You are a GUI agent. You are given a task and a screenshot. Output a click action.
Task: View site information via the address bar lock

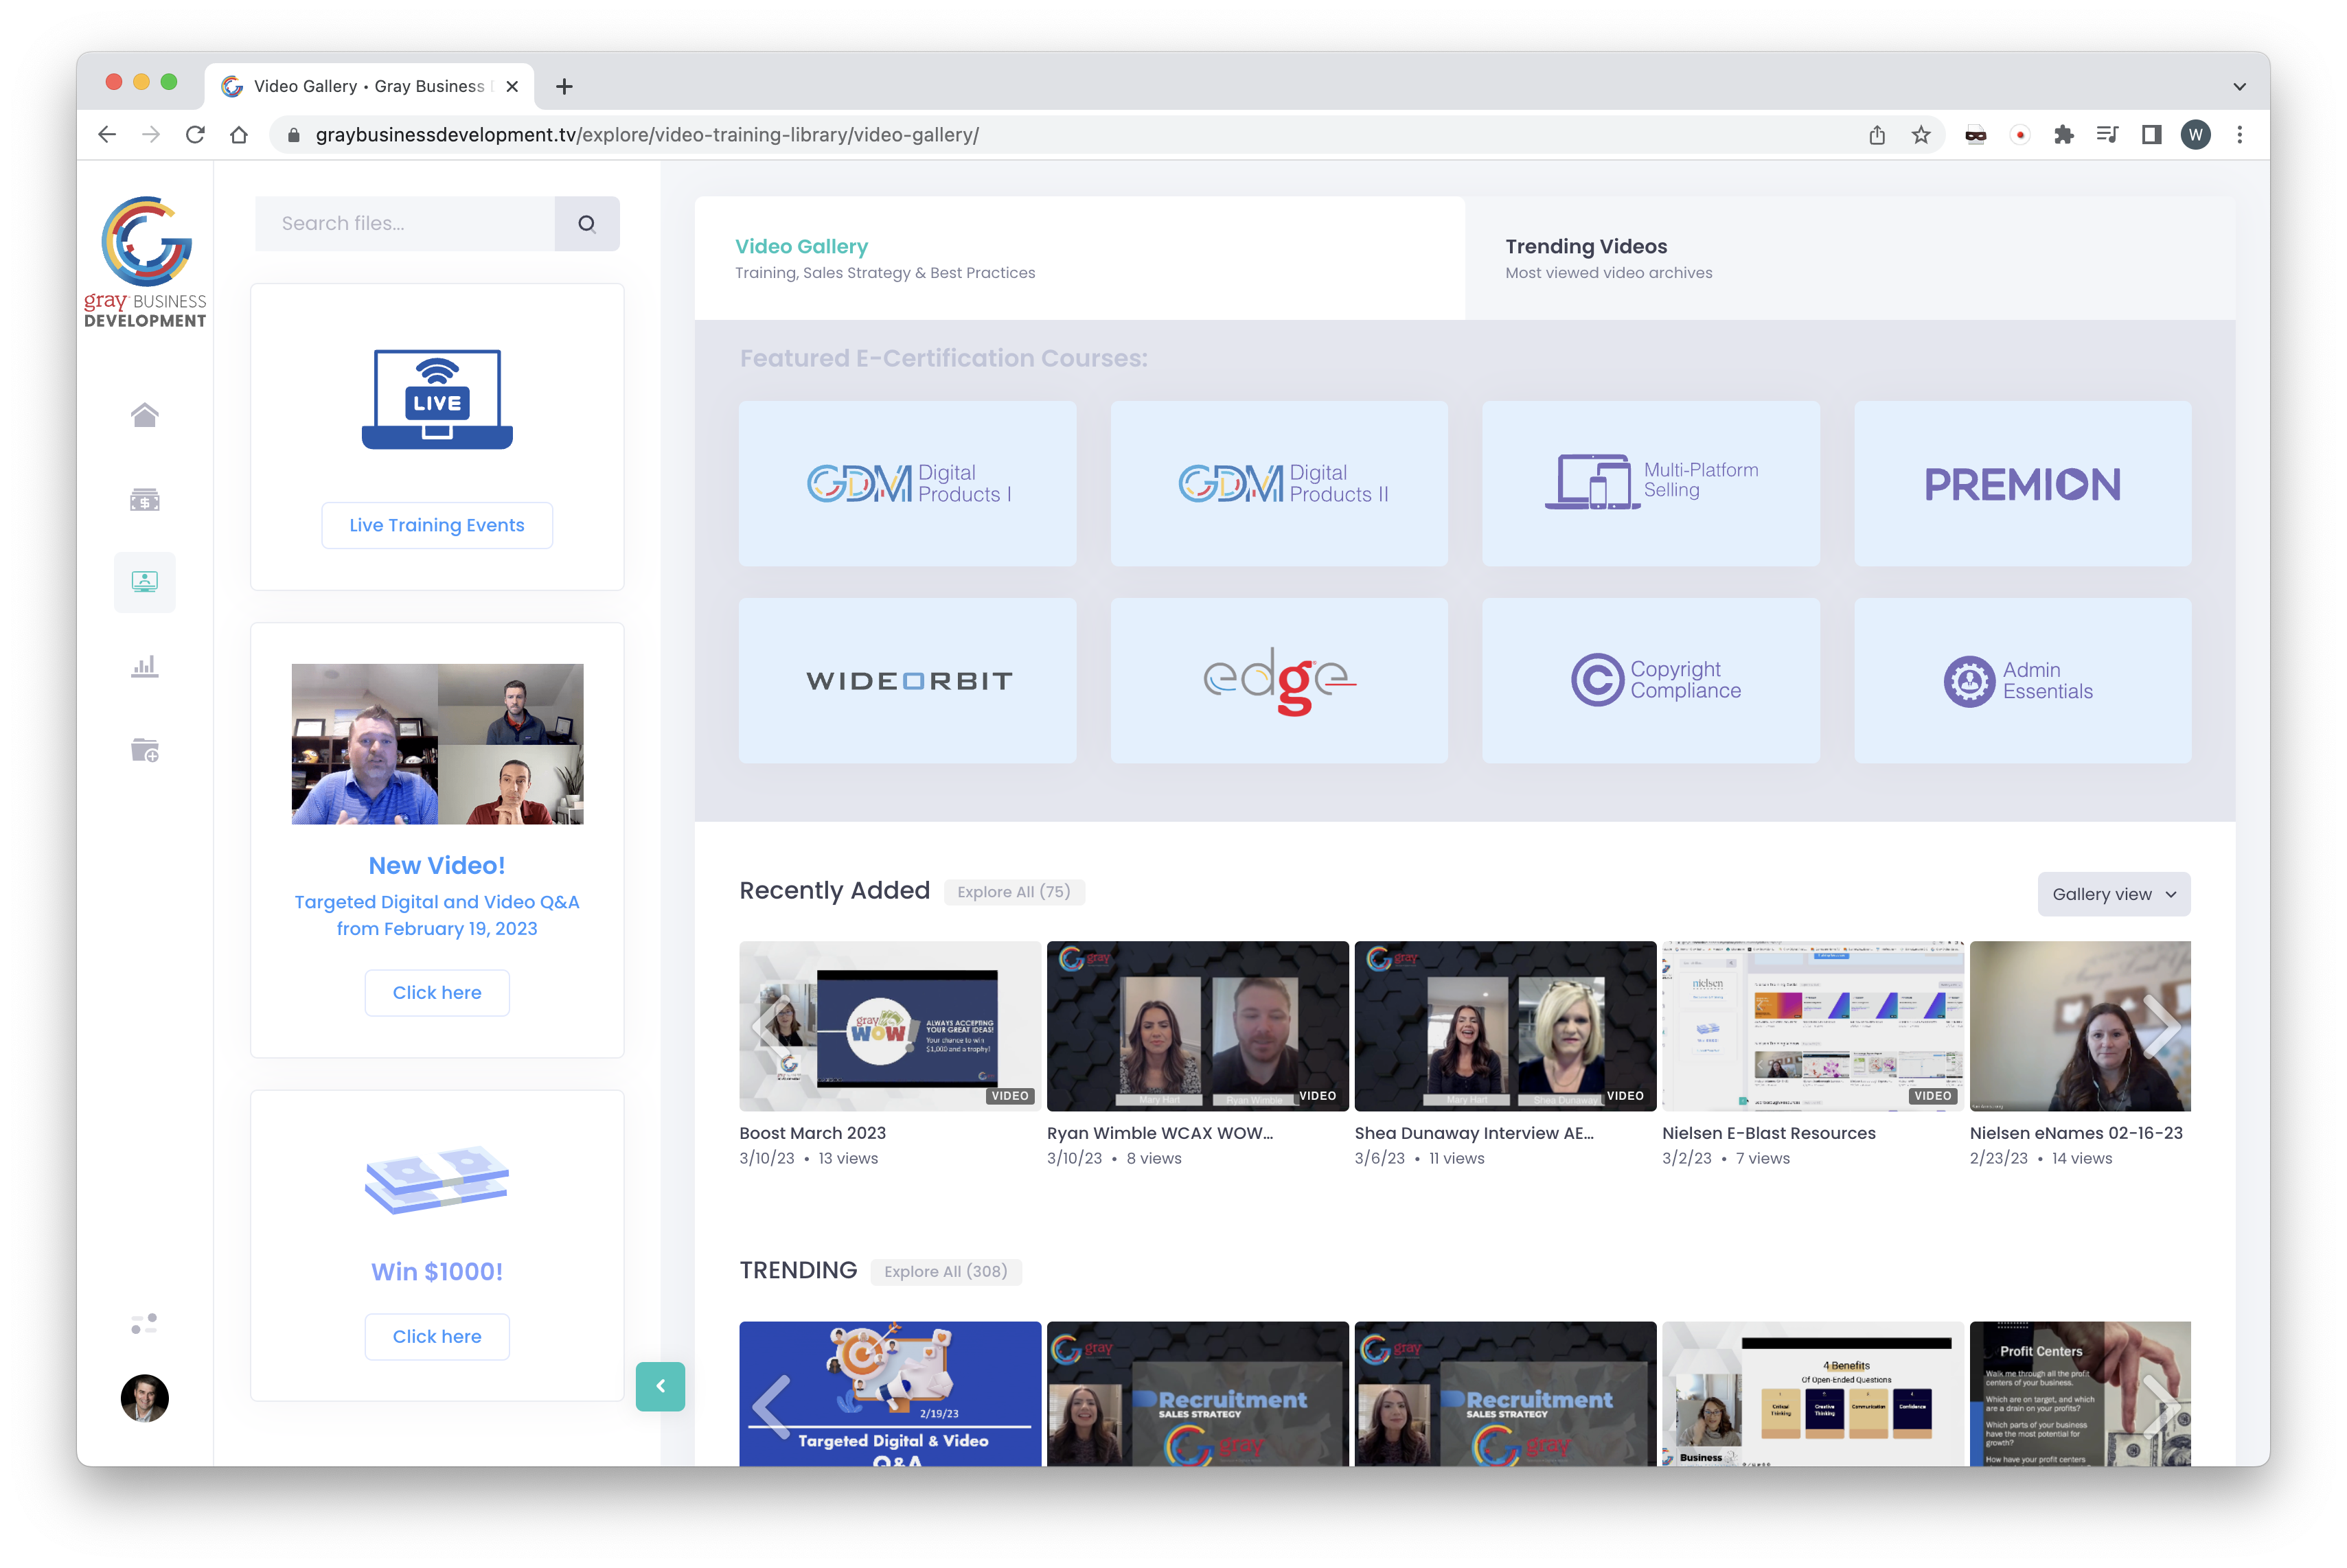coord(294,135)
